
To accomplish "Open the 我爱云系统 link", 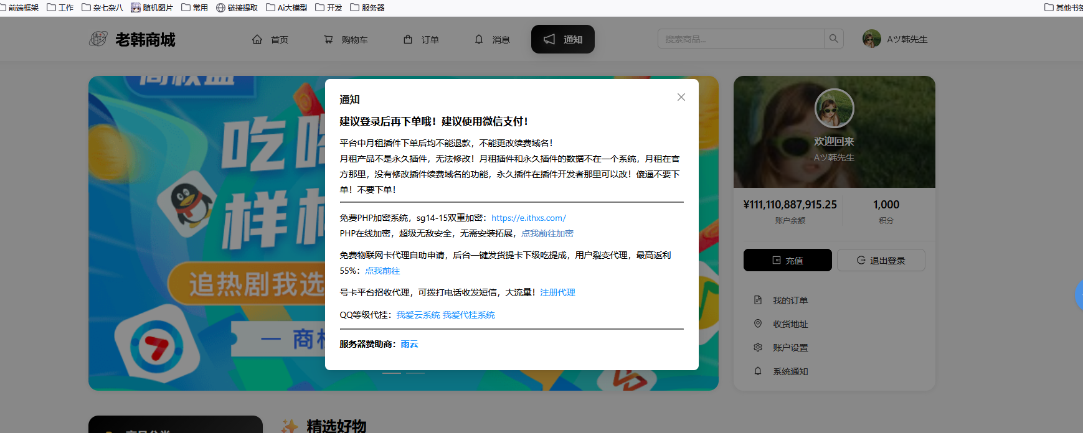I will tap(418, 315).
